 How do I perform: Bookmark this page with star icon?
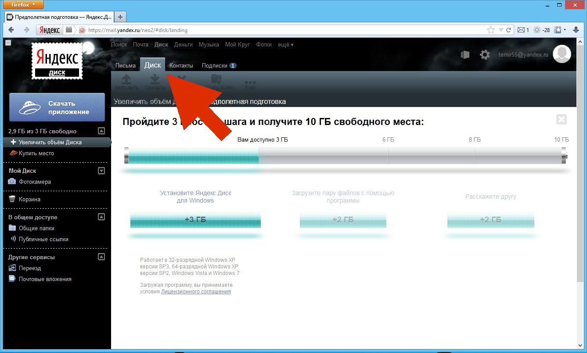491,30
